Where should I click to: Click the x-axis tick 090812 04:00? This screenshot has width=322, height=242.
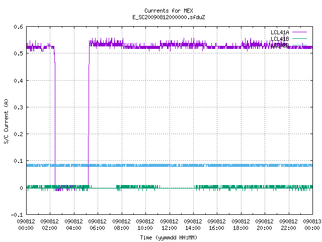click(73, 225)
